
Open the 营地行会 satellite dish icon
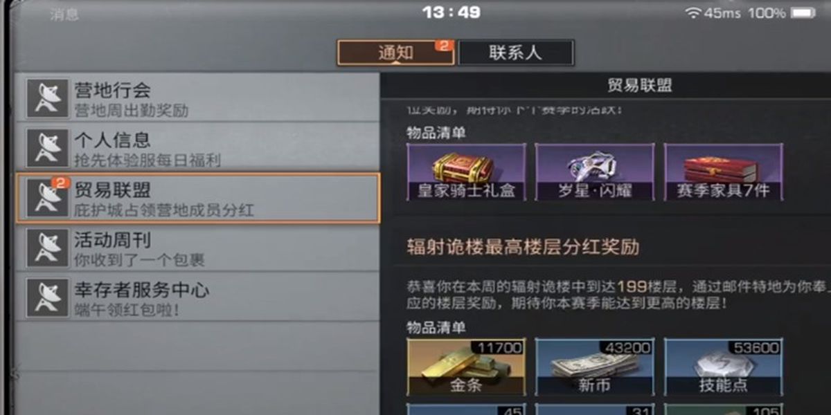coord(47,98)
